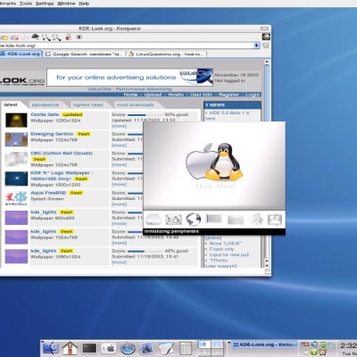
Task: Open the Tools menu
Action: (26, 4)
